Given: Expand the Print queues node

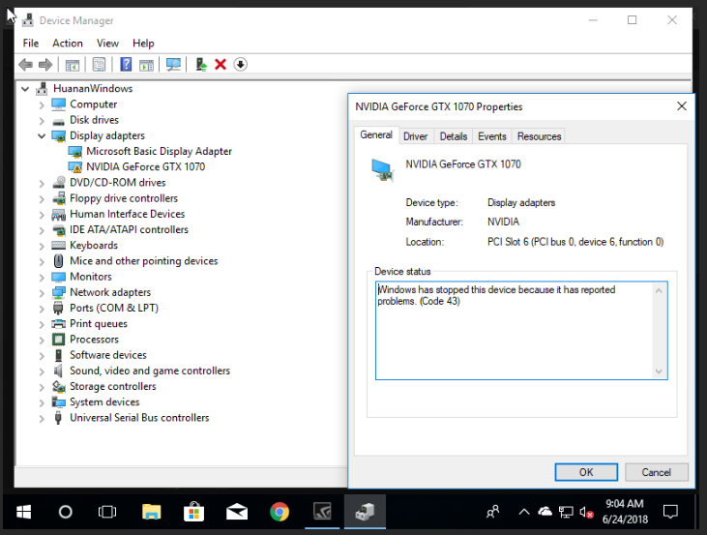Looking at the screenshot, I should (42, 324).
